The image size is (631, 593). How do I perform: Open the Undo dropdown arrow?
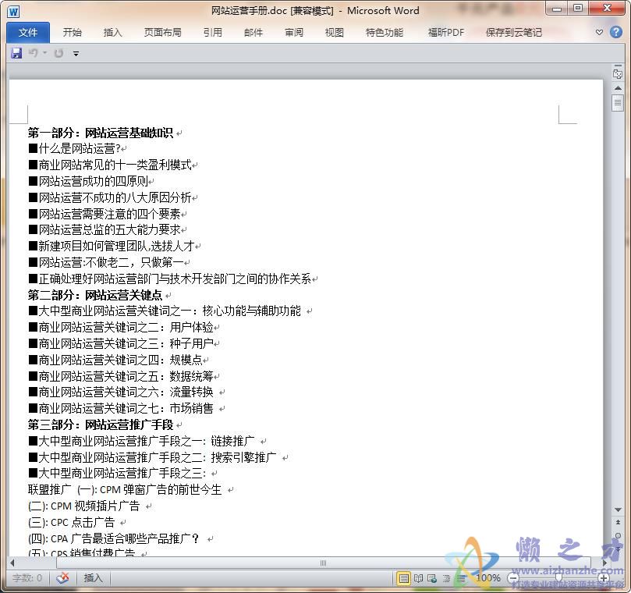44,53
